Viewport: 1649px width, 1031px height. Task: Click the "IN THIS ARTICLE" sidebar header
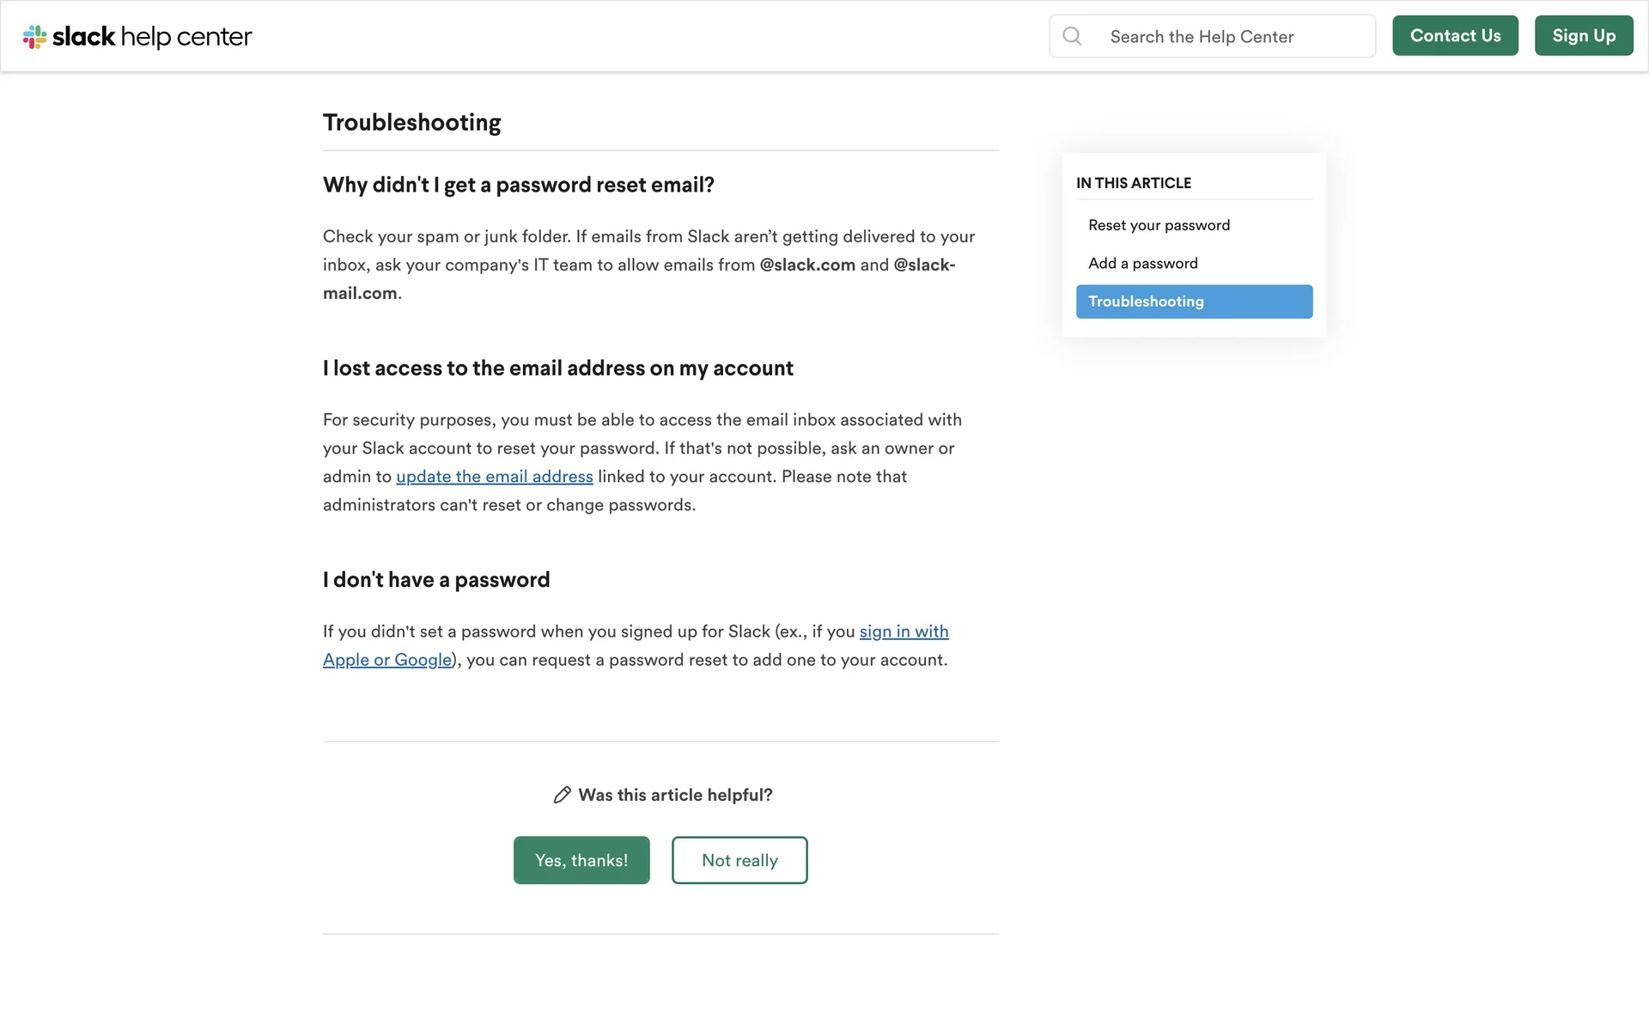(1134, 183)
